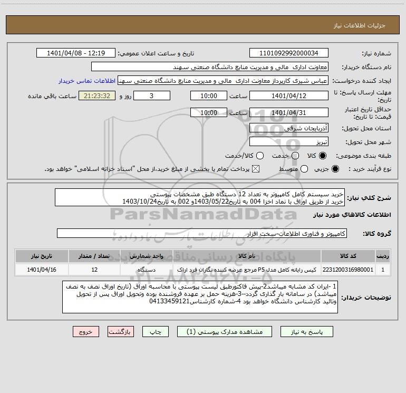
Task: Click the product name cell کیس رایانه کامل P5
Action: [x=247, y=270]
